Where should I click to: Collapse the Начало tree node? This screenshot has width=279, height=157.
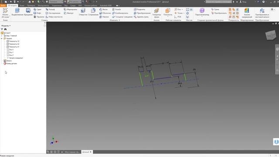tap(2, 38)
